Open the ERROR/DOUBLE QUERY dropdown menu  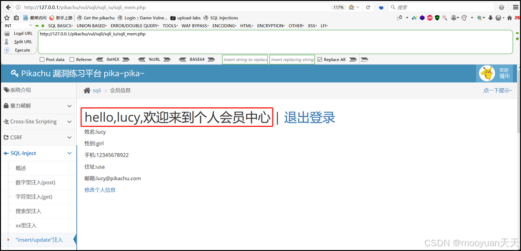point(135,26)
